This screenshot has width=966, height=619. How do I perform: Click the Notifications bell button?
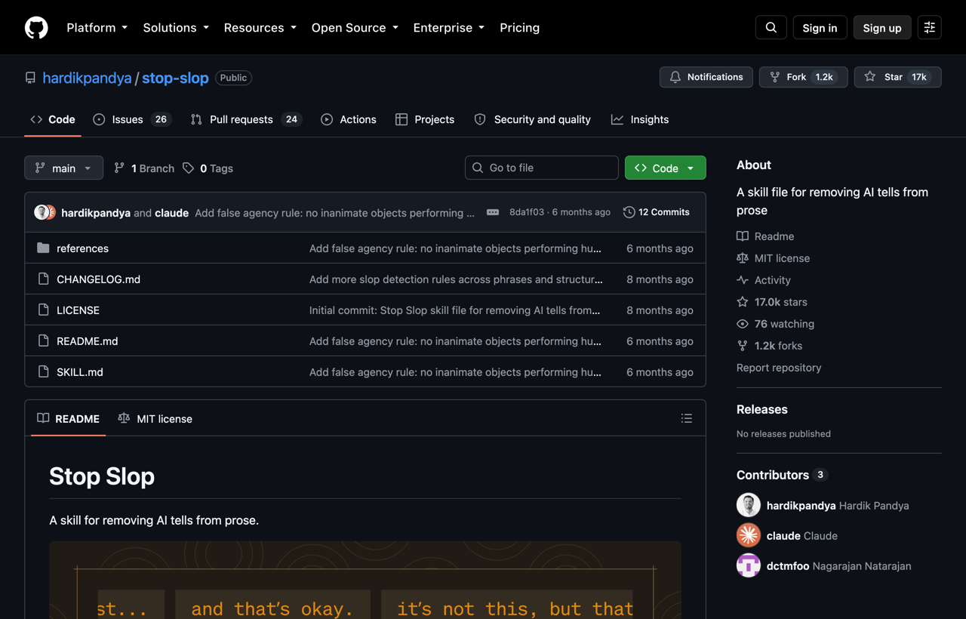(706, 77)
